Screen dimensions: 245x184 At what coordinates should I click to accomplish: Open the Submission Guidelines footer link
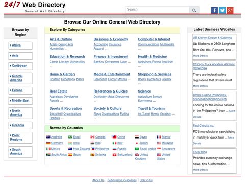[122, 180]
